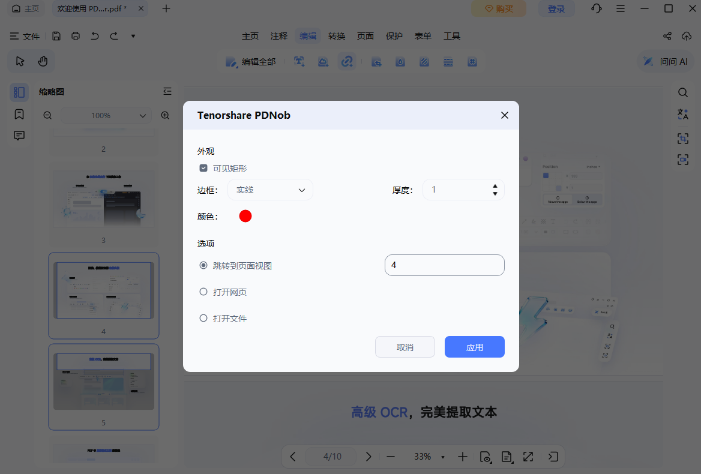701x474 pixels.
Task: Close the Tenorshare PDNob dialog
Action: [x=505, y=115]
